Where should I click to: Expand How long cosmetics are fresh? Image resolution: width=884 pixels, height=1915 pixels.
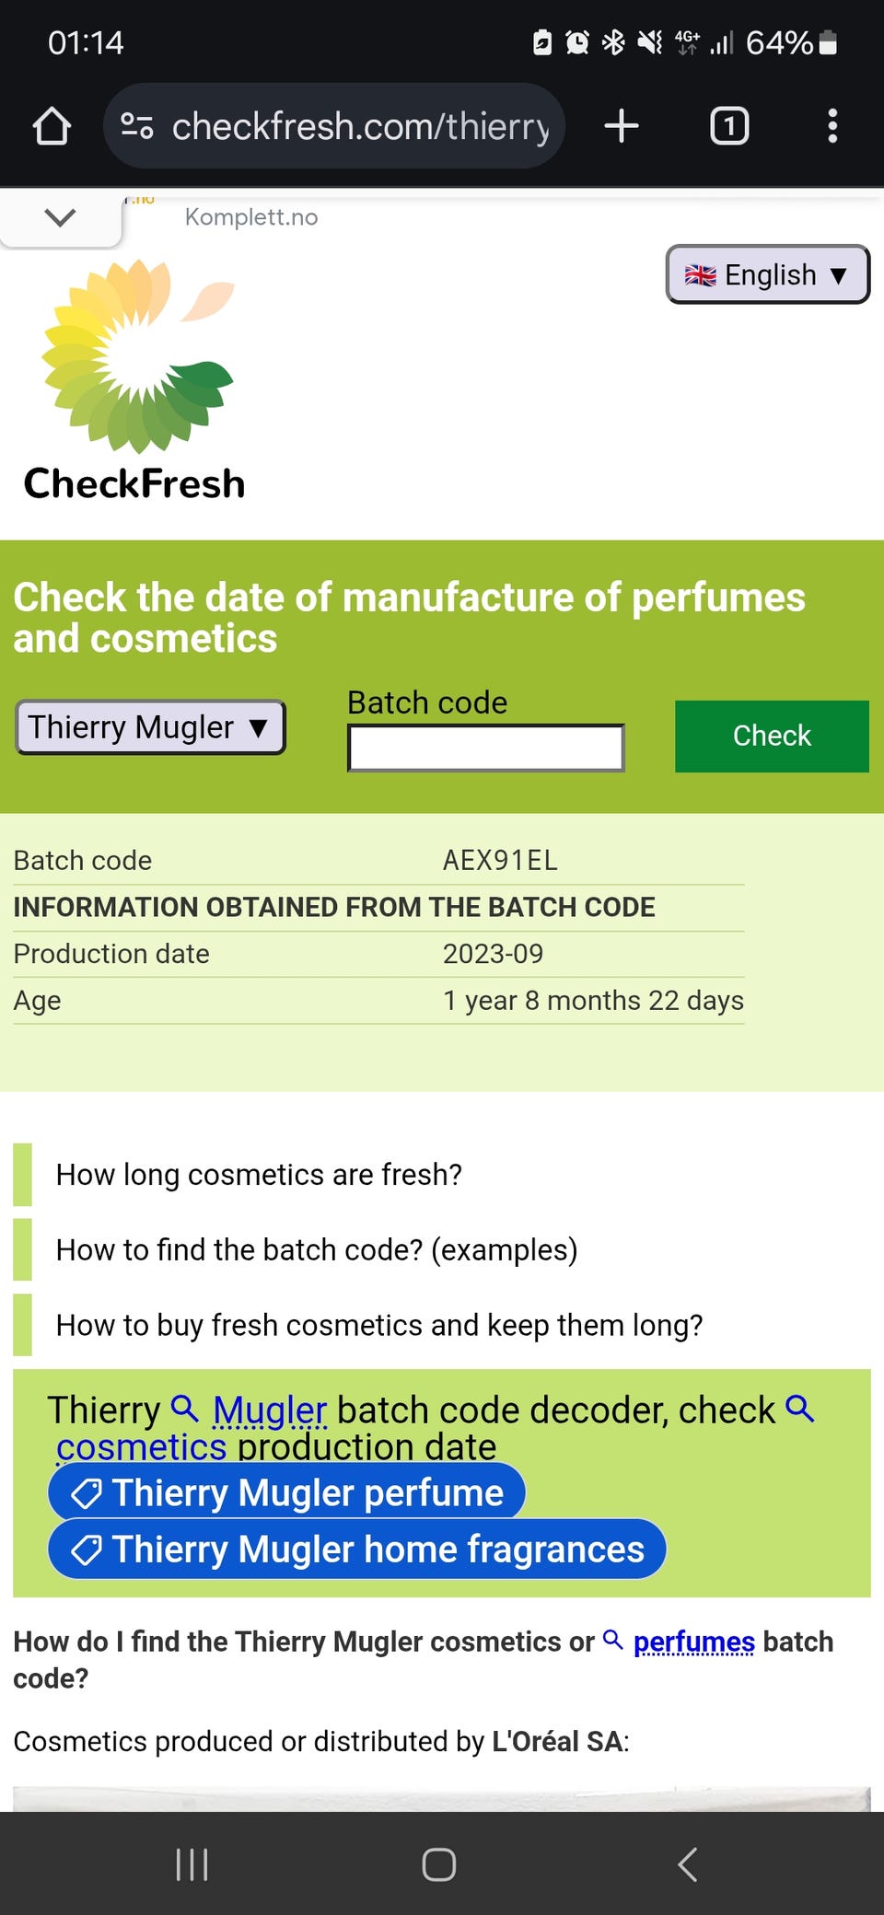(x=259, y=1175)
